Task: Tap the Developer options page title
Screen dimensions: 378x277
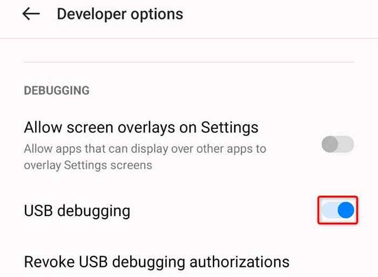Action: coord(120,15)
